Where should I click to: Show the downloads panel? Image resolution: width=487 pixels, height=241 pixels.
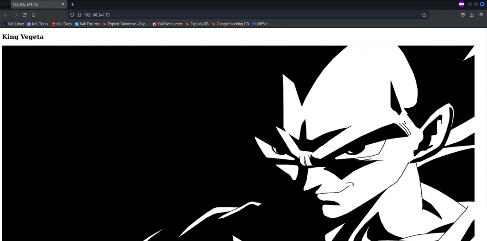pos(472,15)
